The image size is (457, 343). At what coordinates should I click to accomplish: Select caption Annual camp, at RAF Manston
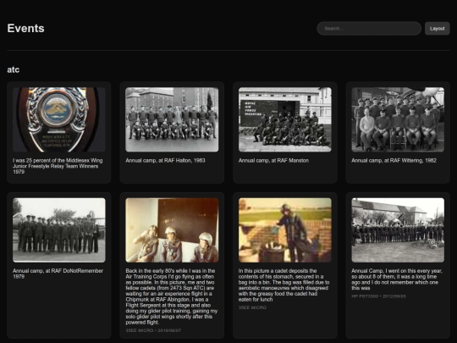273,160
